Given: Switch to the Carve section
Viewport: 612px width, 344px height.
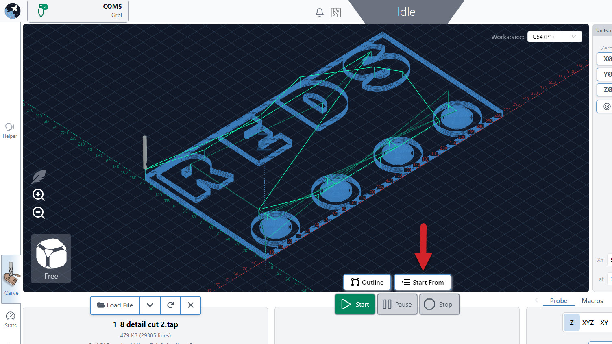Looking at the screenshot, I should [x=11, y=279].
